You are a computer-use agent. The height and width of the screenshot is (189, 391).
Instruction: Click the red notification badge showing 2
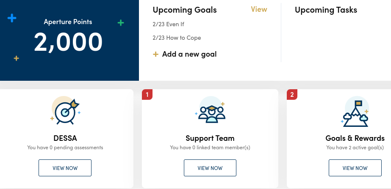coord(292,95)
